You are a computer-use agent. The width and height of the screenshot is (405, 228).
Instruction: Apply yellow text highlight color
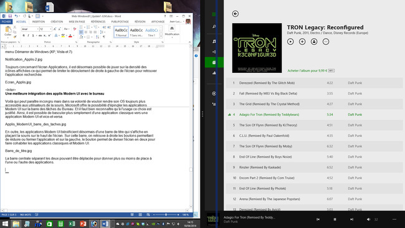(63, 36)
